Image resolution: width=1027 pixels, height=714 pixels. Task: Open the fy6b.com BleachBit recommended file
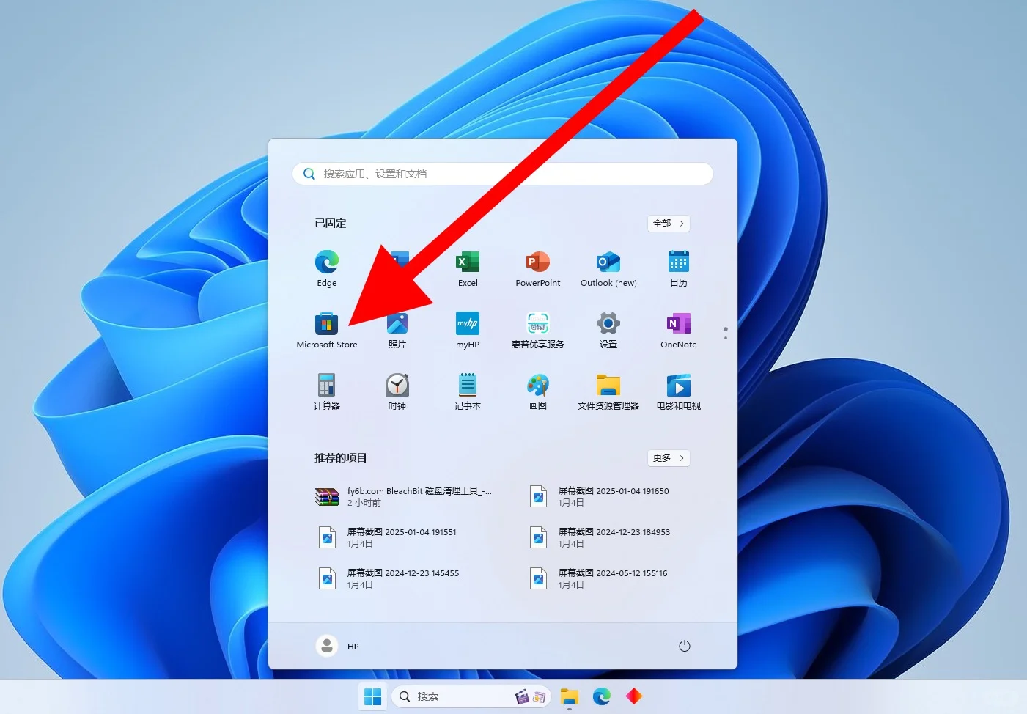click(404, 497)
